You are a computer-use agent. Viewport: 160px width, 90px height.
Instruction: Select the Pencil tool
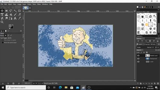pyautogui.click(x=15, y=14)
